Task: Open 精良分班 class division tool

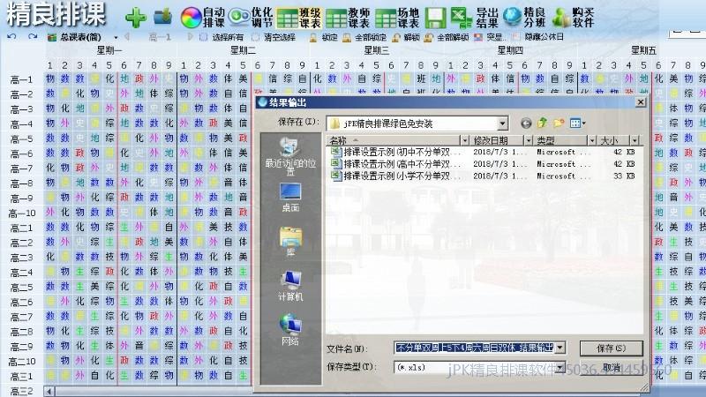Action: tap(524, 17)
